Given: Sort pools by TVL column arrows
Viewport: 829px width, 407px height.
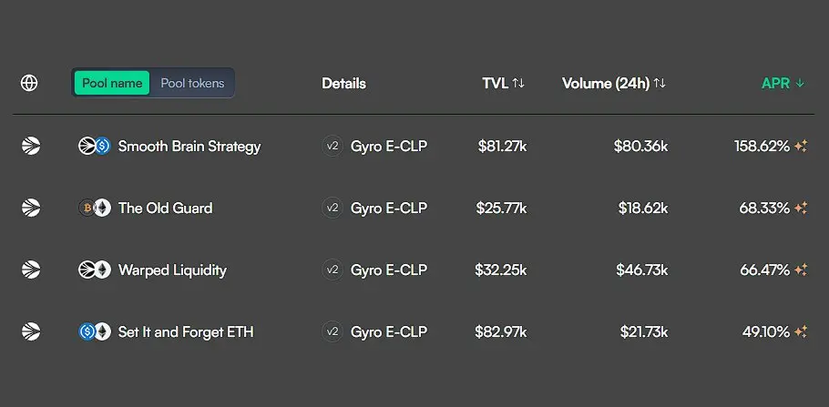Looking at the screenshot, I should click(x=518, y=83).
